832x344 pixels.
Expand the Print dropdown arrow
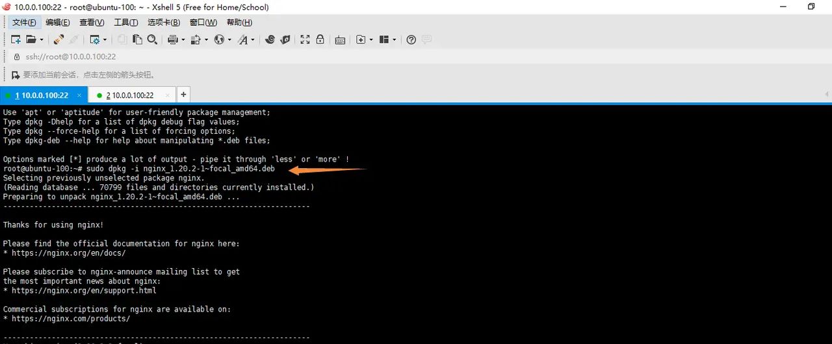coord(183,40)
